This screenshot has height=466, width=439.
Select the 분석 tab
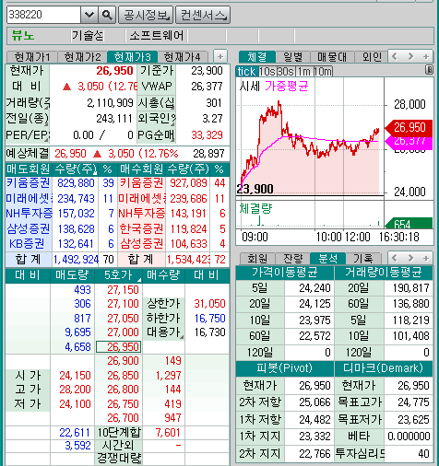pos(327,259)
